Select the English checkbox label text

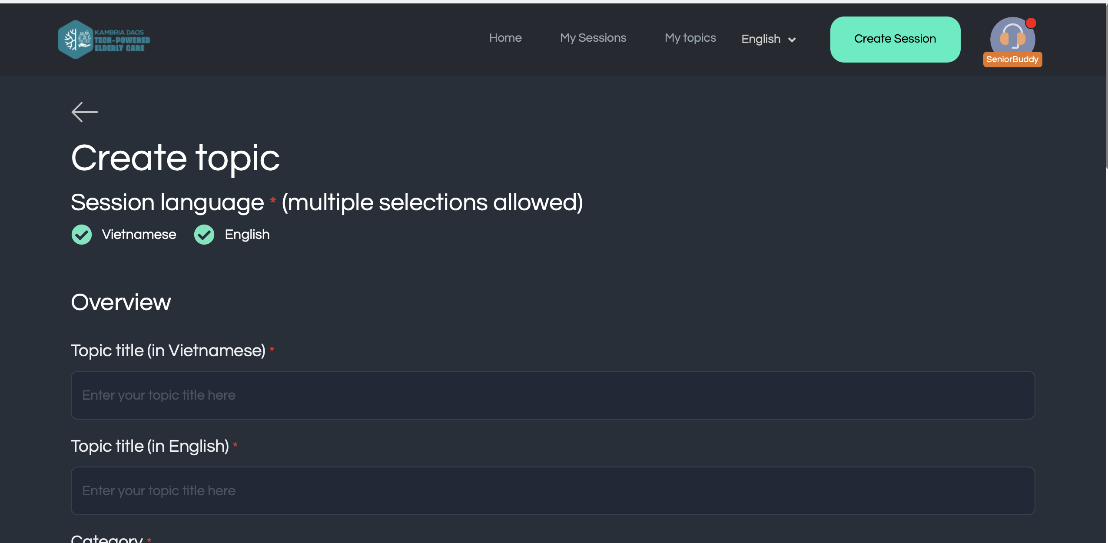click(247, 235)
